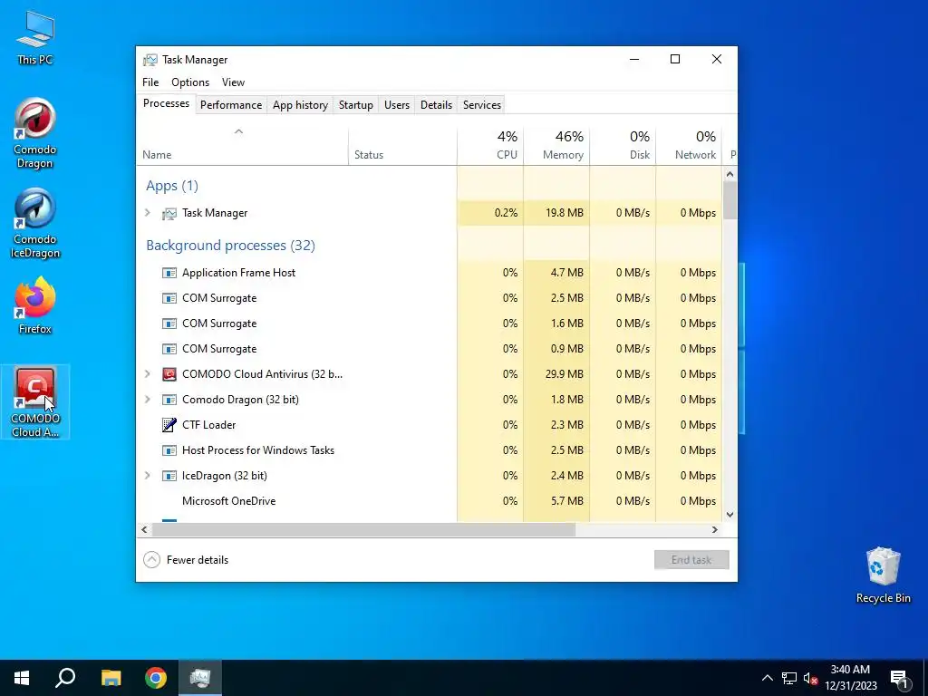This screenshot has height=696, width=928.
Task: Click the End task button
Action: (691, 560)
